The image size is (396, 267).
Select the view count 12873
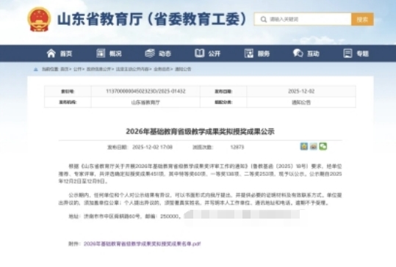pos(237,147)
